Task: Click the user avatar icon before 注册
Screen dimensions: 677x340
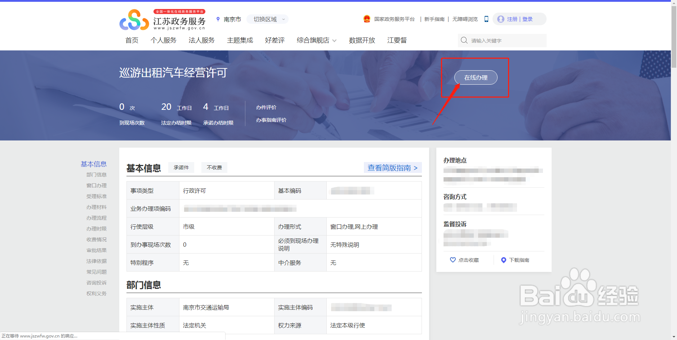Action: pyautogui.click(x=501, y=19)
